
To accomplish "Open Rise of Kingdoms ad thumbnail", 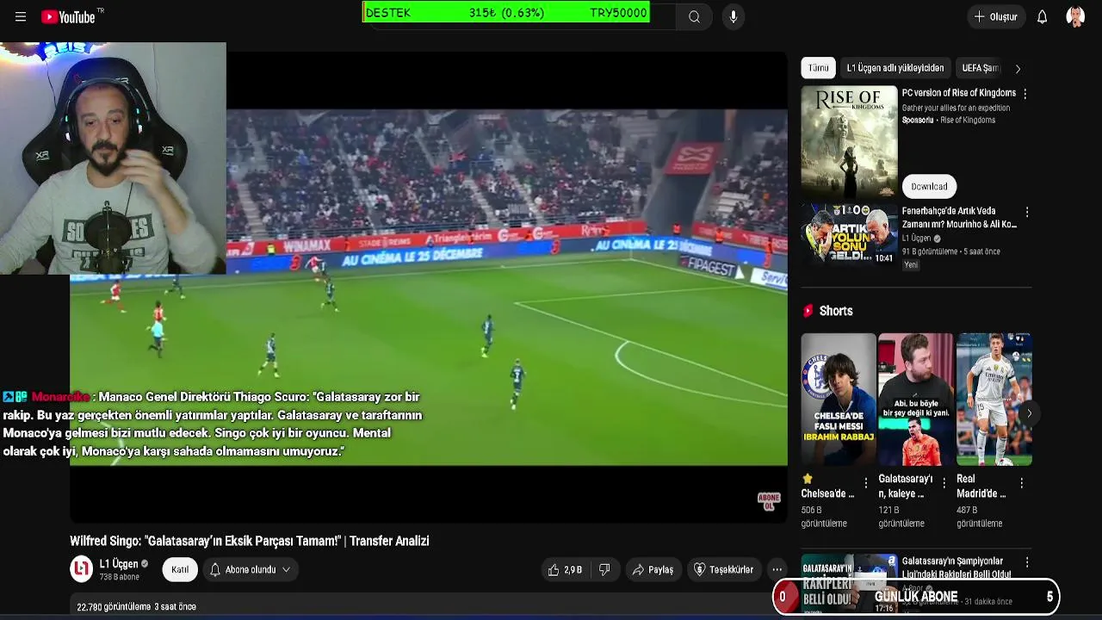I will [849, 142].
